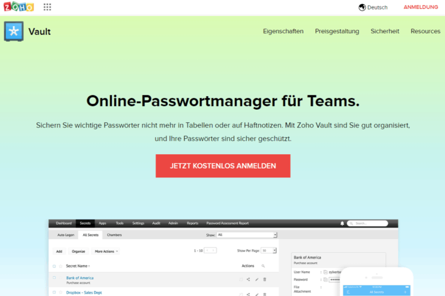Edit the Bank of America secret
The image size is (445, 296).
[x=256, y=279]
